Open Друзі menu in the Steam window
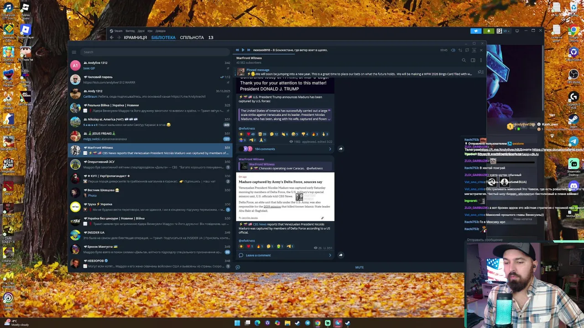The height and width of the screenshot is (328, 584). pos(141,31)
